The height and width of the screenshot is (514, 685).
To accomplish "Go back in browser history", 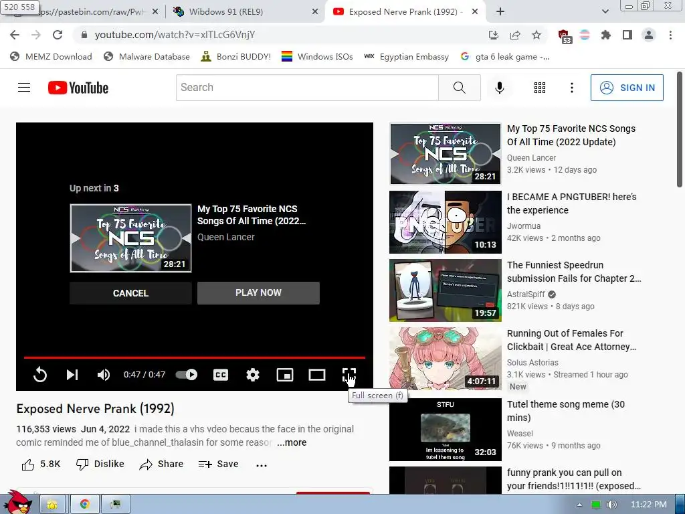I will coord(15,35).
